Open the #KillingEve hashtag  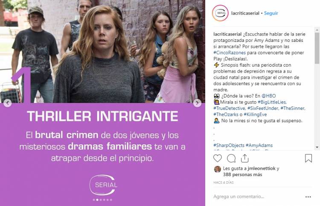[x=255, y=115]
